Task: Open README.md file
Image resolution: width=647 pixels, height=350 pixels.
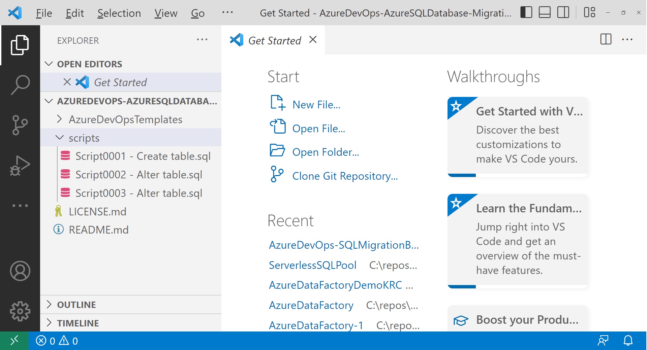Action: (131, 230)
